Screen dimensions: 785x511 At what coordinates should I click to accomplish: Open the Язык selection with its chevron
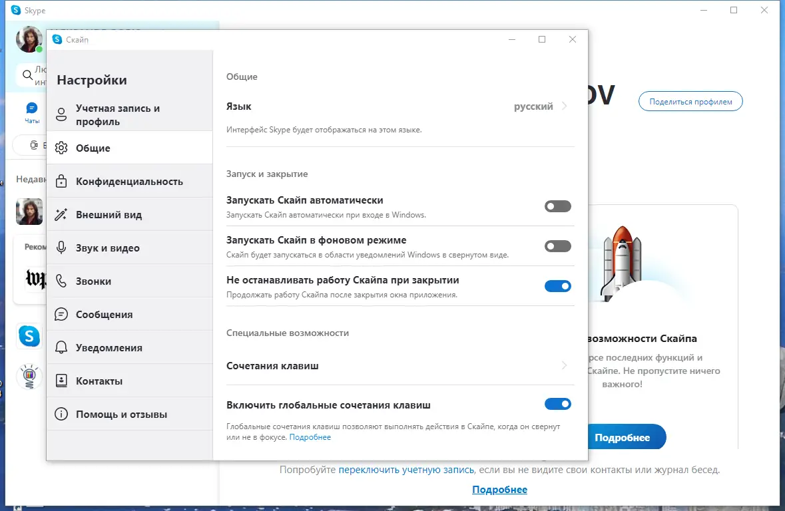tap(563, 106)
